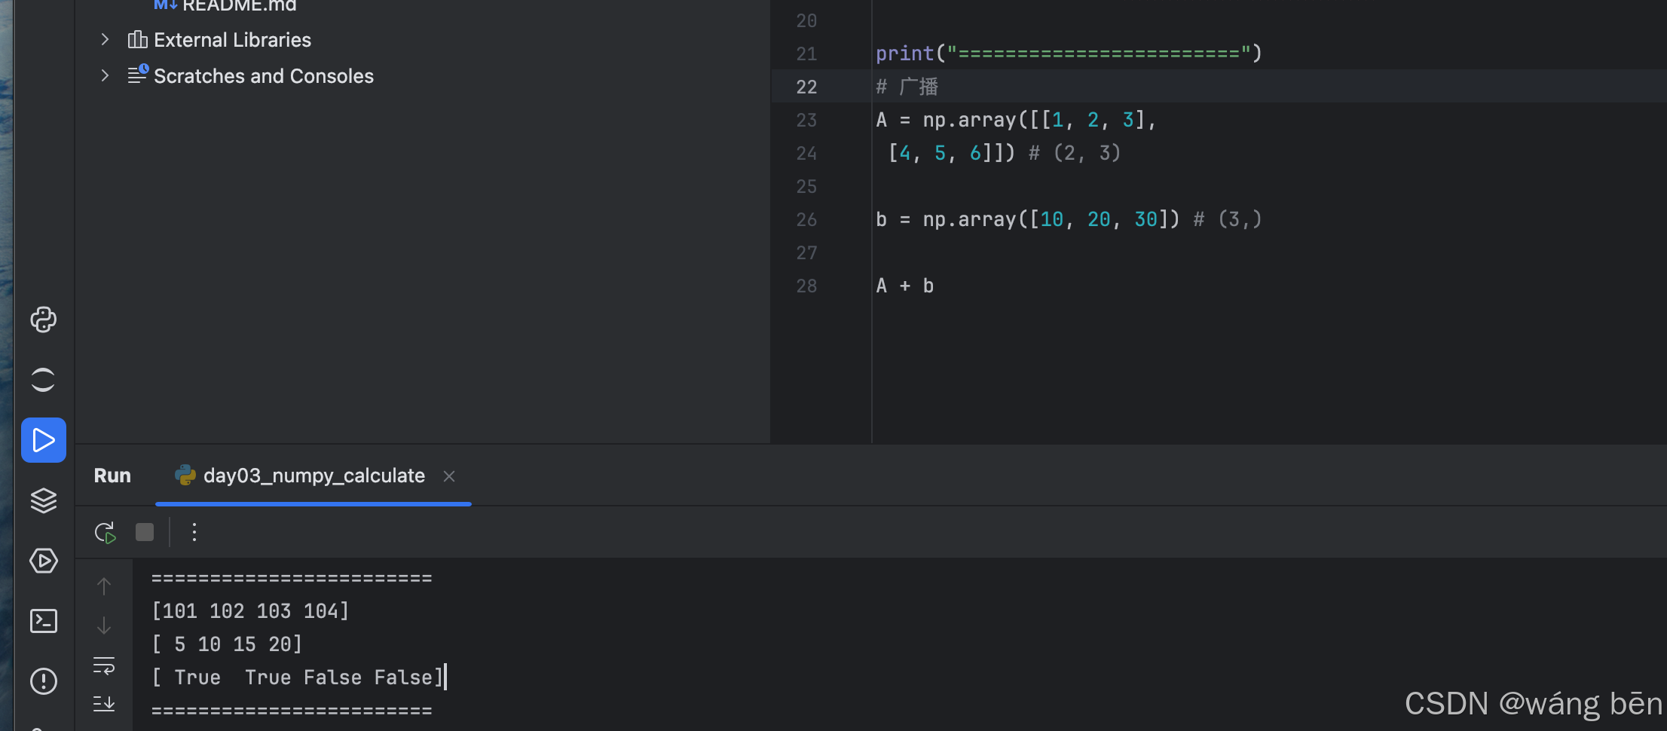Image resolution: width=1667 pixels, height=731 pixels.
Task: Click 'A = np.array([[1, 2, 3],' line
Action: pos(1016,120)
